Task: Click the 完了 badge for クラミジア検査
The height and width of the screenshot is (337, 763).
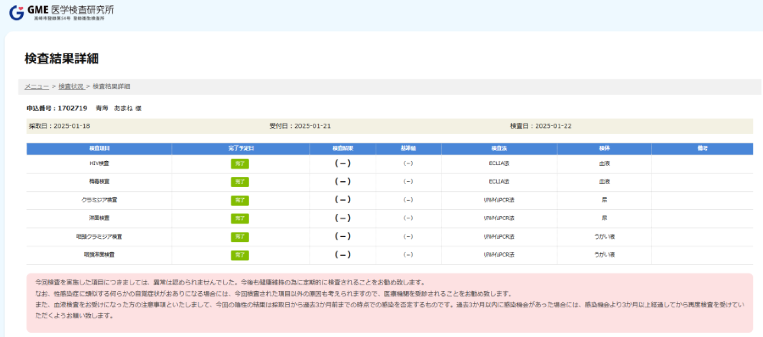Action: tap(240, 200)
